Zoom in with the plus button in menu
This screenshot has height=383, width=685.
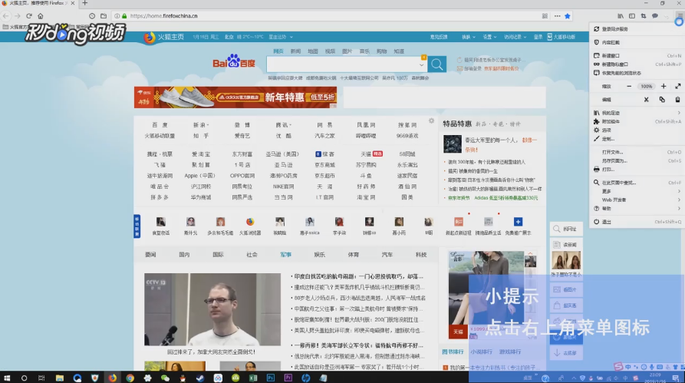click(x=664, y=86)
